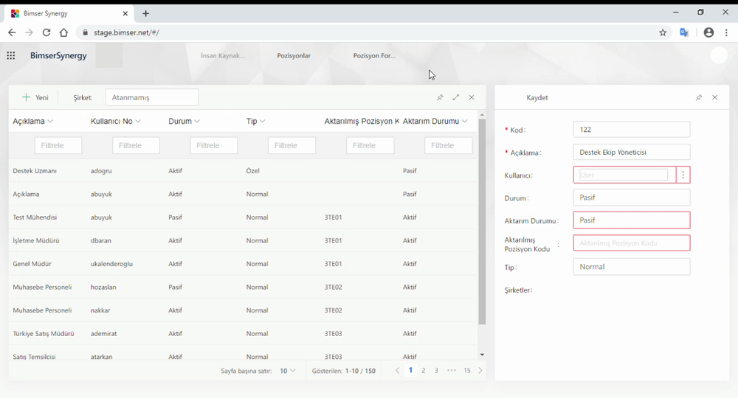Change rows per page dropdown
This screenshot has height=398, width=738.
(287, 371)
